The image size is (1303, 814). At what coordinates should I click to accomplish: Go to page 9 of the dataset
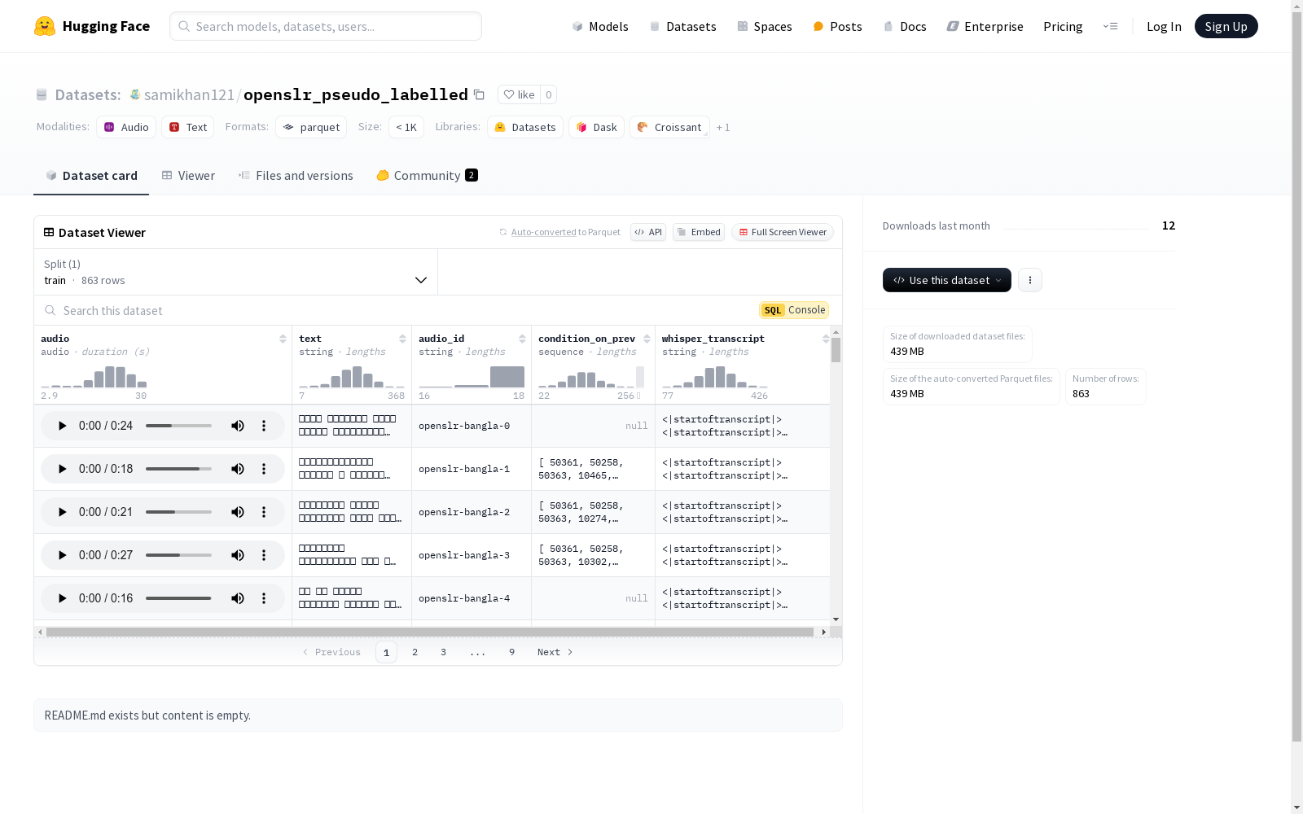pos(511,652)
